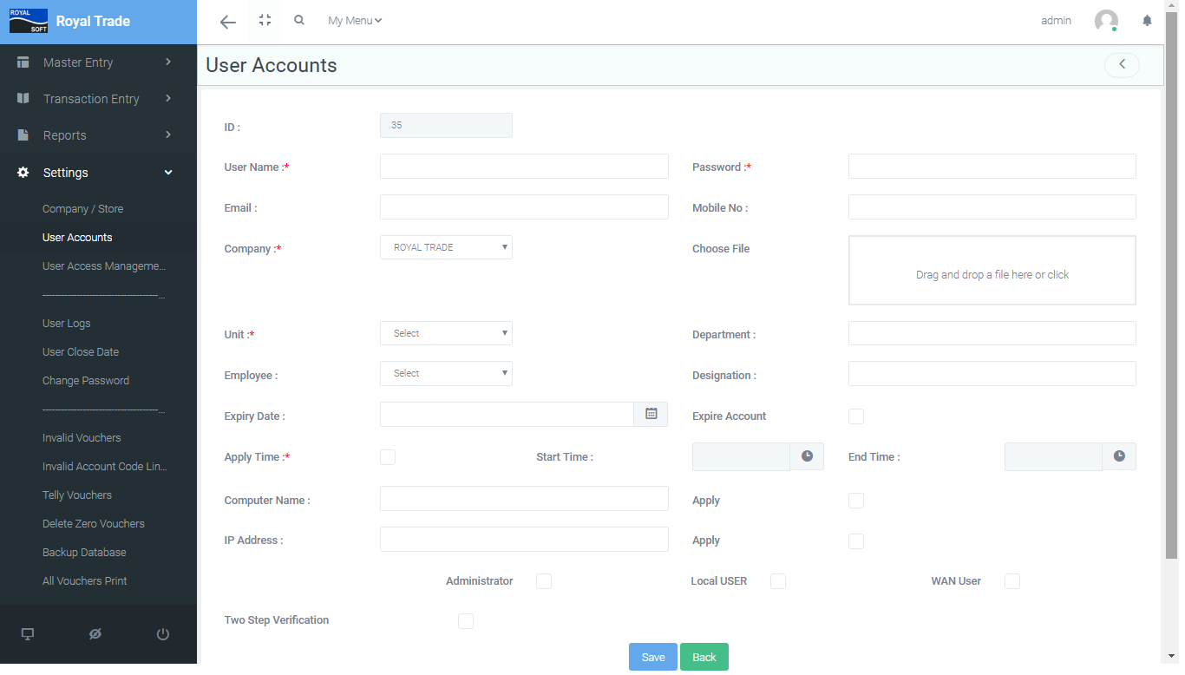Click the IP Address input field
Image resolution: width=1185 pixels, height=675 pixels.
(524, 539)
